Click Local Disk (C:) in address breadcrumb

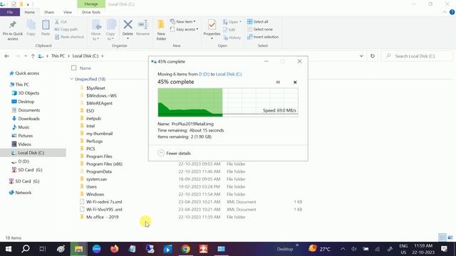pos(85,55)
